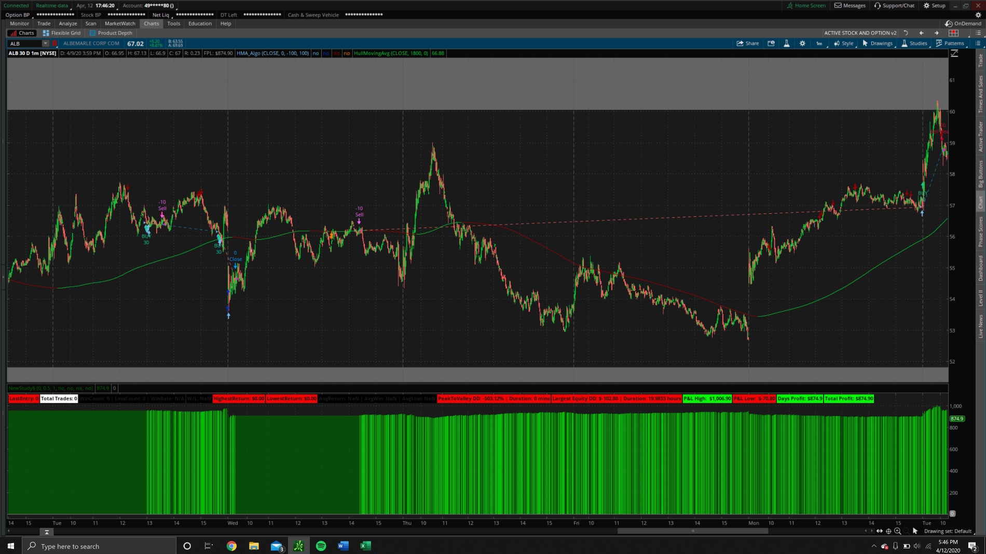Click ACTIVE STOCK AND OPTION v2 workspace name
The image size is (986, 554).
[x=860, y=33]
